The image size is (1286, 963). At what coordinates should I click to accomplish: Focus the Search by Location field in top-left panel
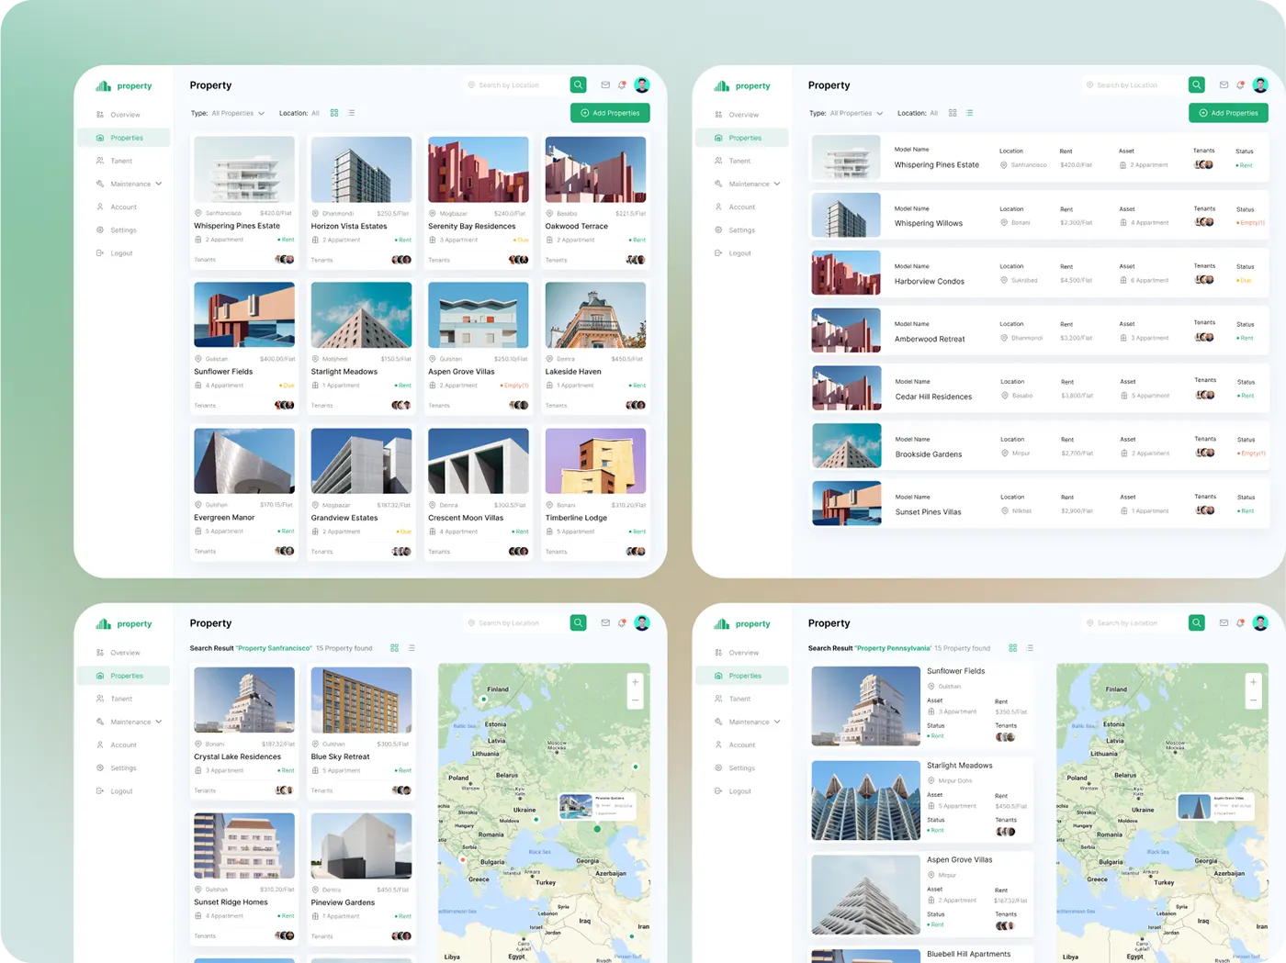[x=514, y=85]
